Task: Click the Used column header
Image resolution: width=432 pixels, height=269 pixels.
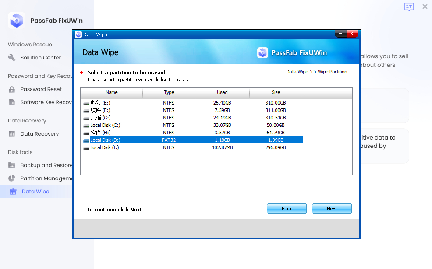Action: coord(222,92)
